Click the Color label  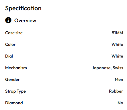[x=10, y=44]
